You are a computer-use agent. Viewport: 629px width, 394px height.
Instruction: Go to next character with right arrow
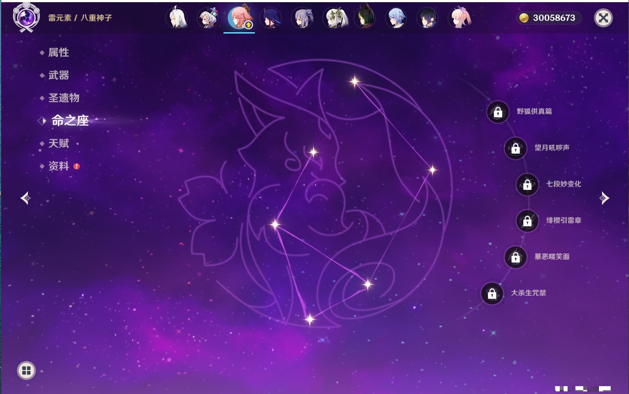pyautogui.click(x=604, y=198)
